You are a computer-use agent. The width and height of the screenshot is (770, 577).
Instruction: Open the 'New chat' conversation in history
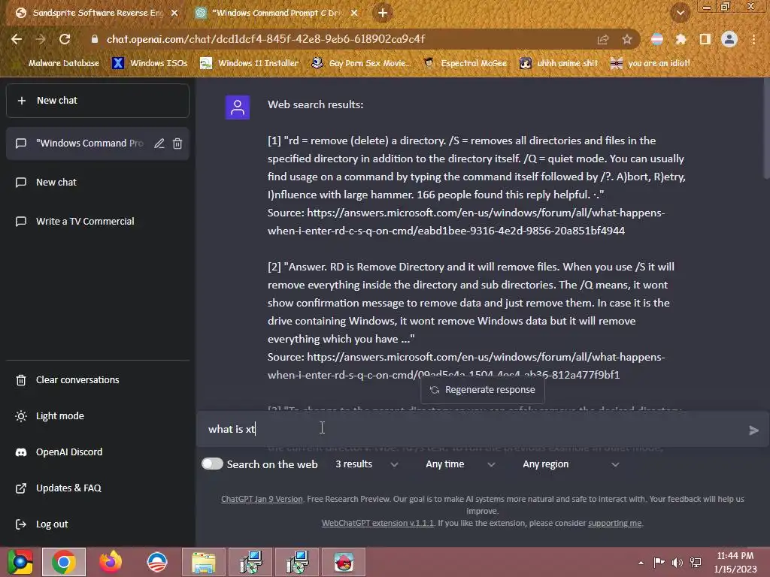[98, 183]
